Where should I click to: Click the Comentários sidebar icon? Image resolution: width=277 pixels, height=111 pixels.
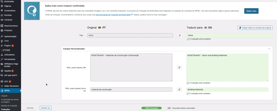click(2, 11)
